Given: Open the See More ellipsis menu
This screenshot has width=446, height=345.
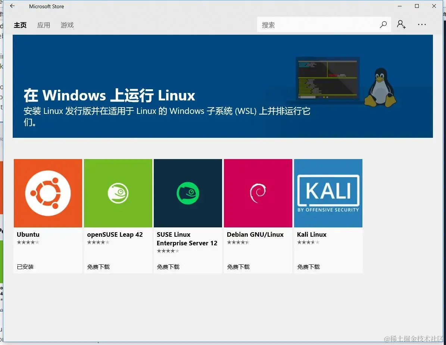Looking at the screenshot, I should click(x=422, y=24).
